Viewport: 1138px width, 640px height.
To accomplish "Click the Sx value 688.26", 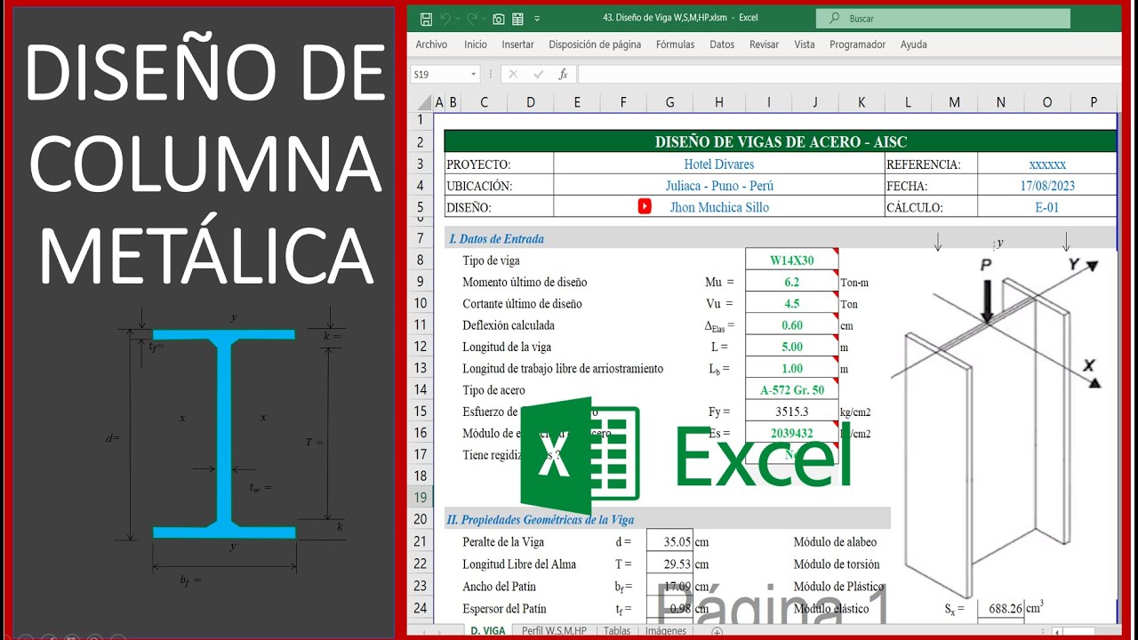I will click(x=1000, y=609).
